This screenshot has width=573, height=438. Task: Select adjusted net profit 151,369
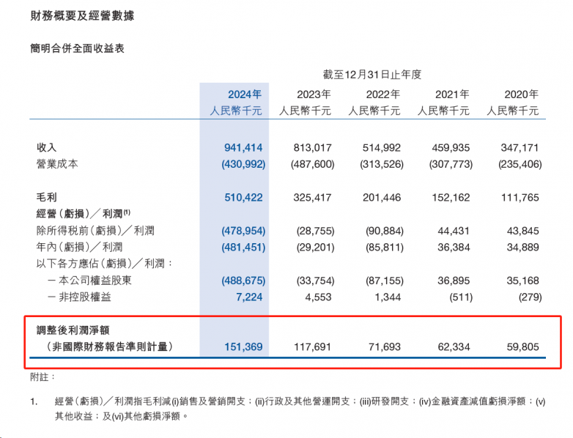243,346
